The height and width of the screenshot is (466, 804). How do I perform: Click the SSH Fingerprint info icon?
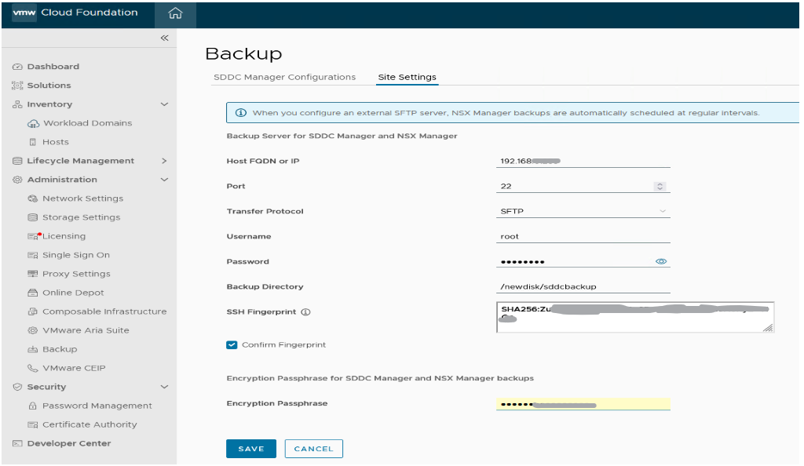(x=305, y=312)
